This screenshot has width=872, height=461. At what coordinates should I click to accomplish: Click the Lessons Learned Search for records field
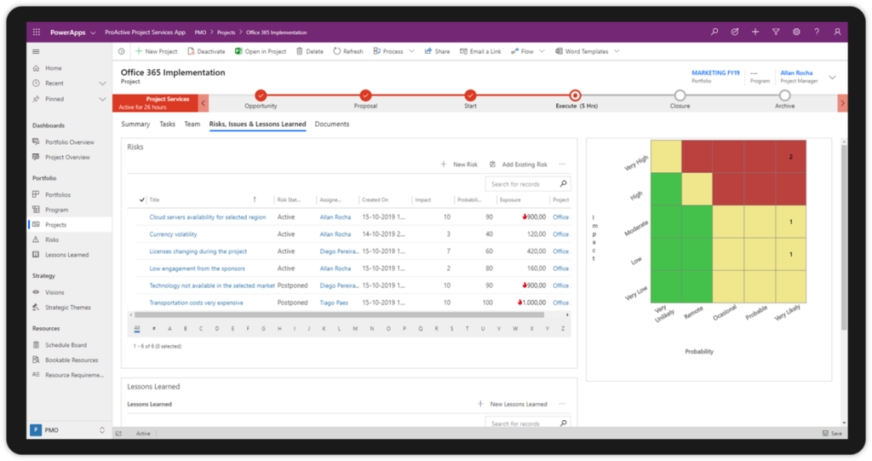coord(528,424)
